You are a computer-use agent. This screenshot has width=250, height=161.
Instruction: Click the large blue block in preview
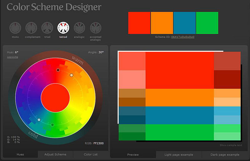click(180, 115)
